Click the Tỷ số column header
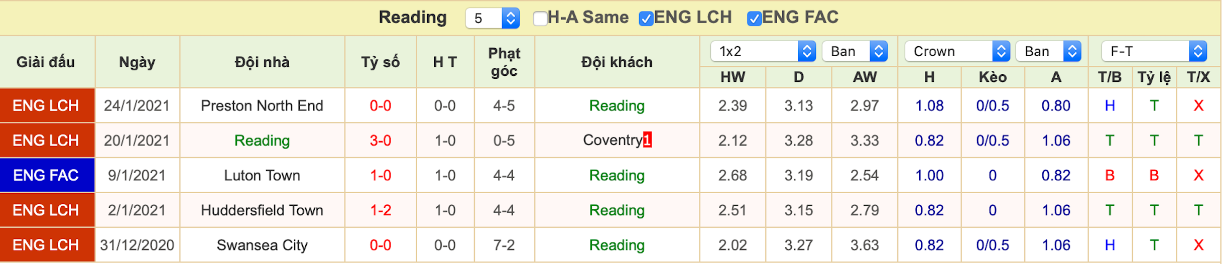1224x264 pixels. coord(381,62)
